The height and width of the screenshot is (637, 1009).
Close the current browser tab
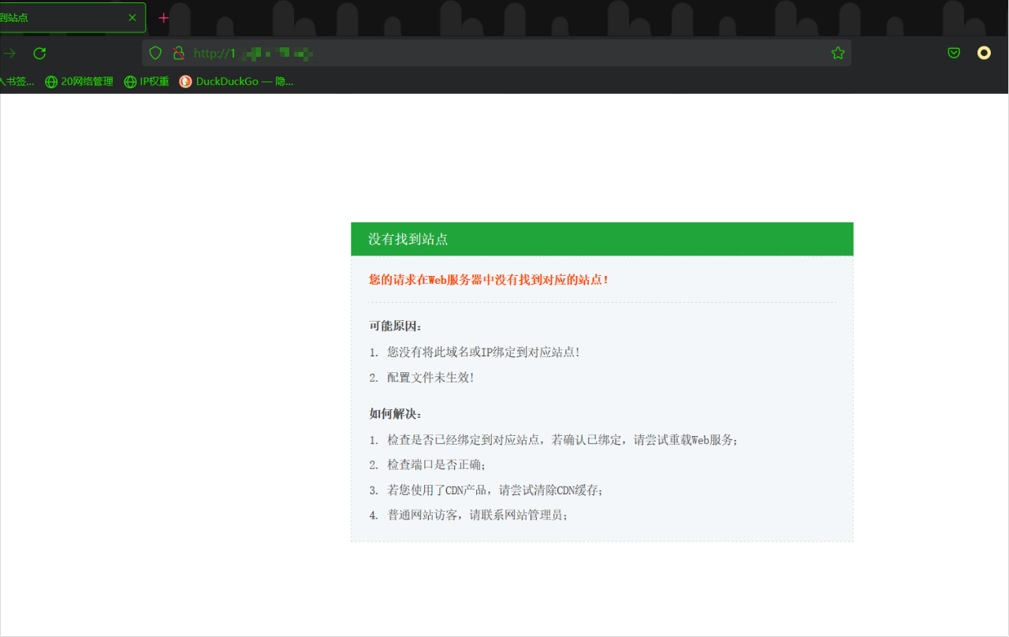click(x=132, y=17)
